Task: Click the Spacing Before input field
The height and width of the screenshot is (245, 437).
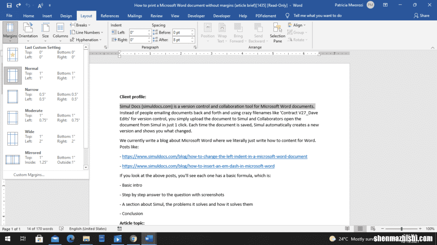Action: [x=181, y=32]
